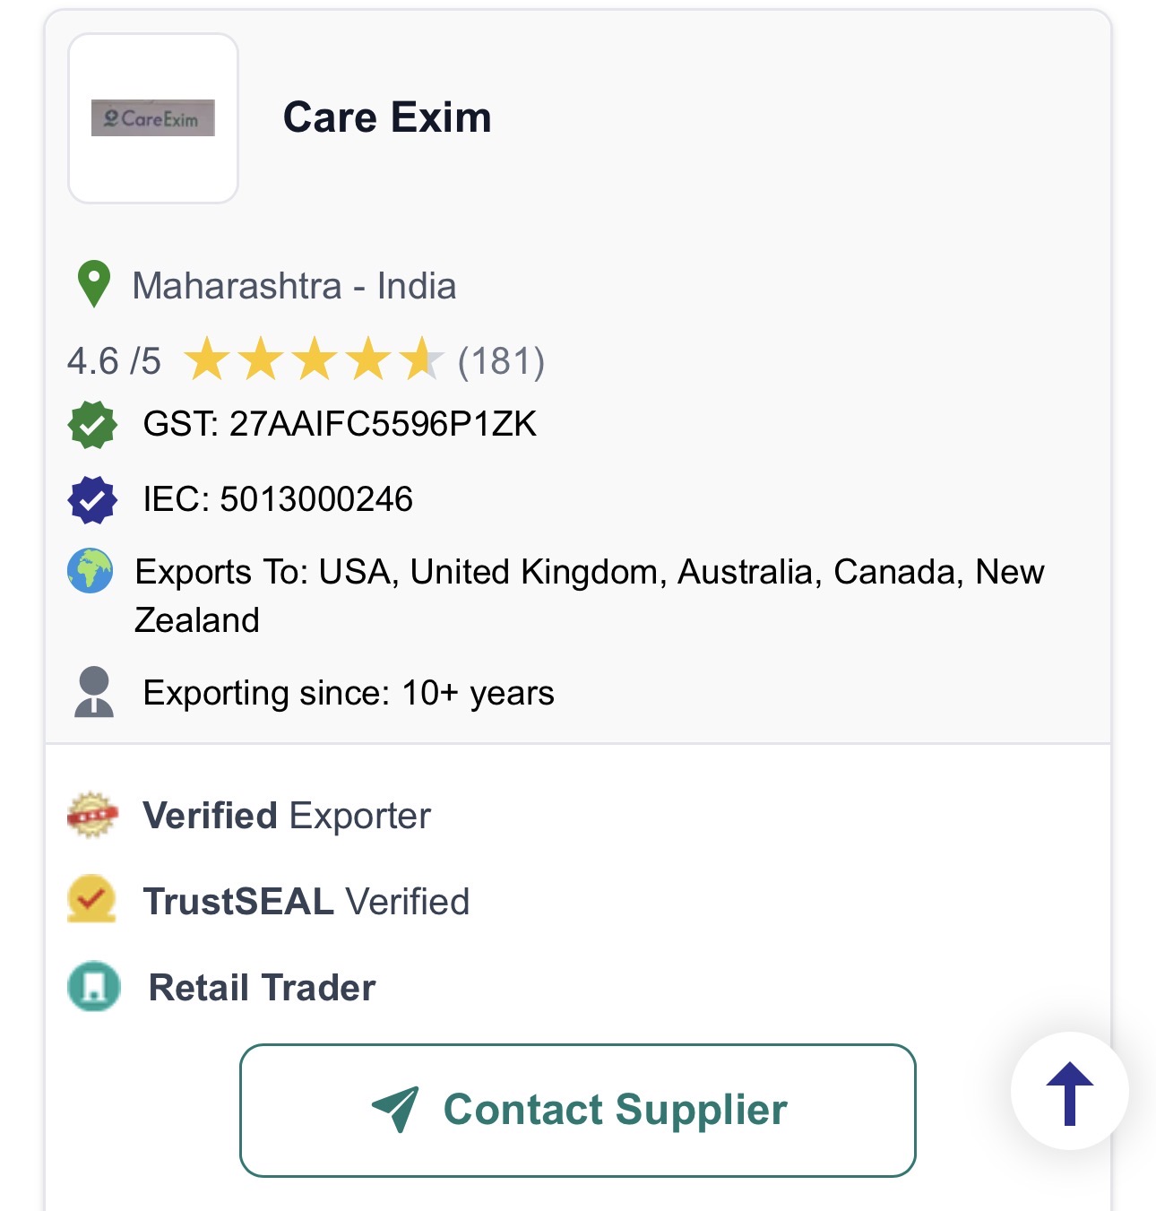This screenshot has width=1156, height=1211.
Task: Click the TrustSEAL checkmark badge icon
Action: [x=91, y=899]
